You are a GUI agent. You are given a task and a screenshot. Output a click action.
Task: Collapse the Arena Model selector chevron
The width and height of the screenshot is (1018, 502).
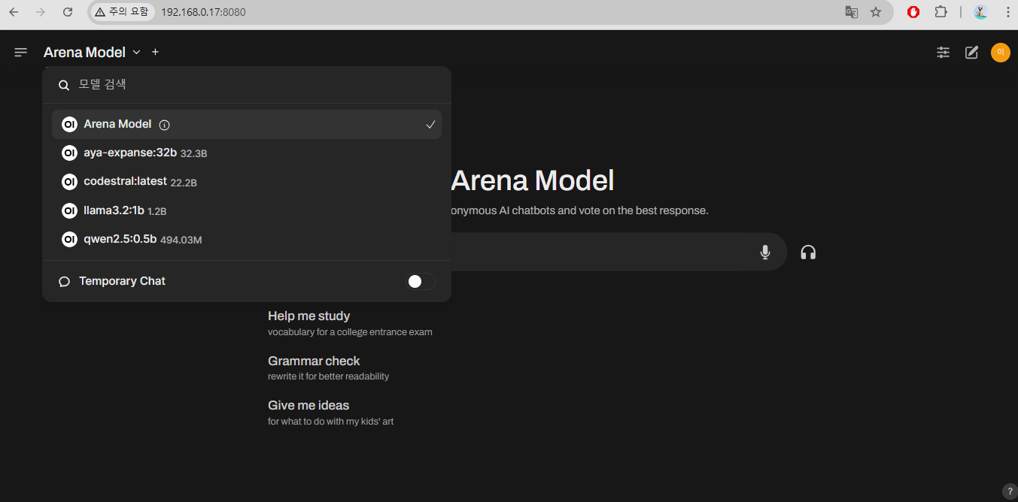pyautogui.click(x=136, y=52)
